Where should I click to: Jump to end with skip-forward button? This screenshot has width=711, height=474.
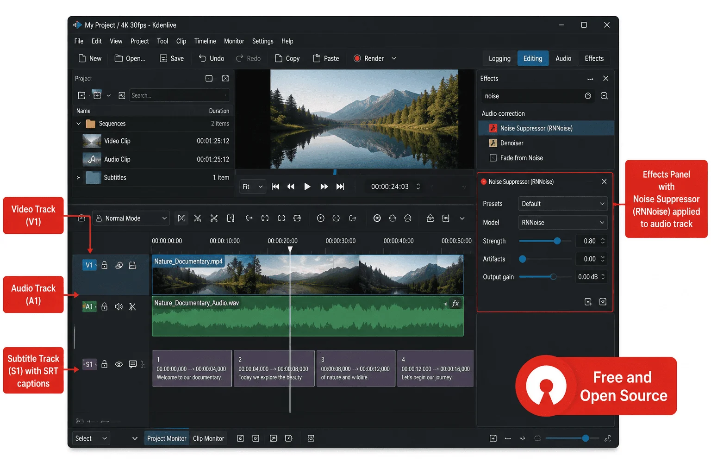340,187
